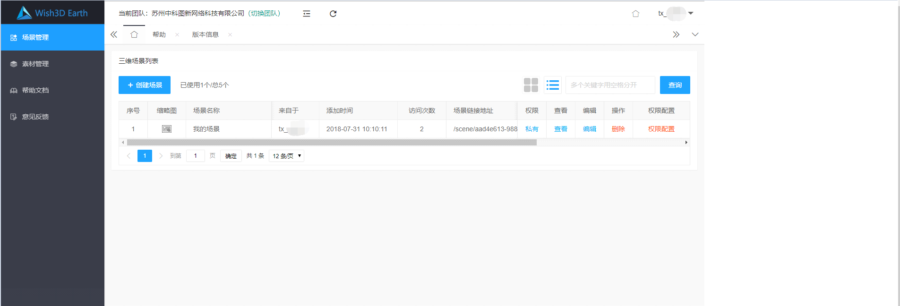Close the 帮助 tab
The image size is (900, 306).
coord(177,35)
